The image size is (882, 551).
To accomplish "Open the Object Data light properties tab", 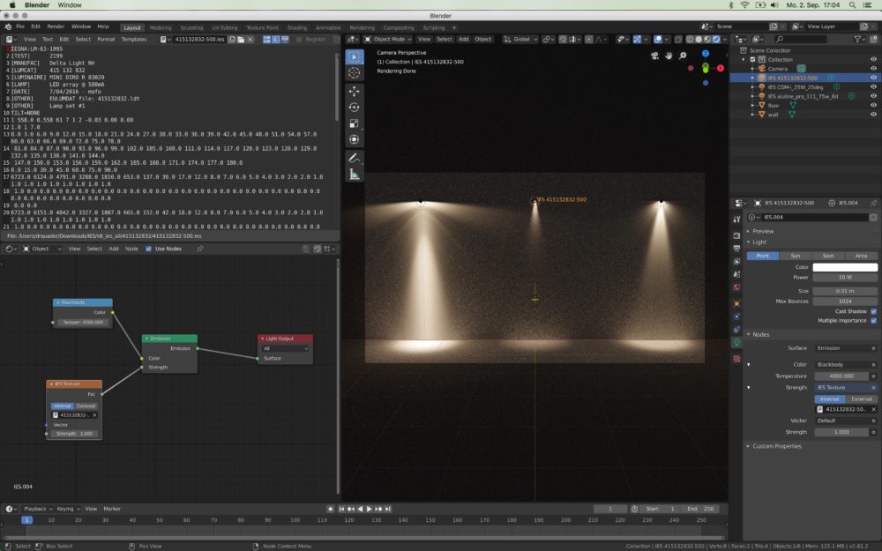I will (x=736, y=342).
